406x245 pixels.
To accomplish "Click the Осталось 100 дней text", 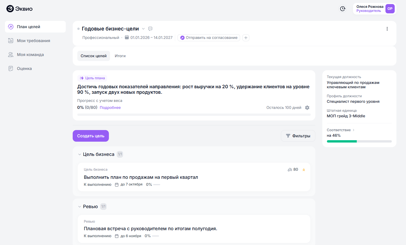I will 284,108.
